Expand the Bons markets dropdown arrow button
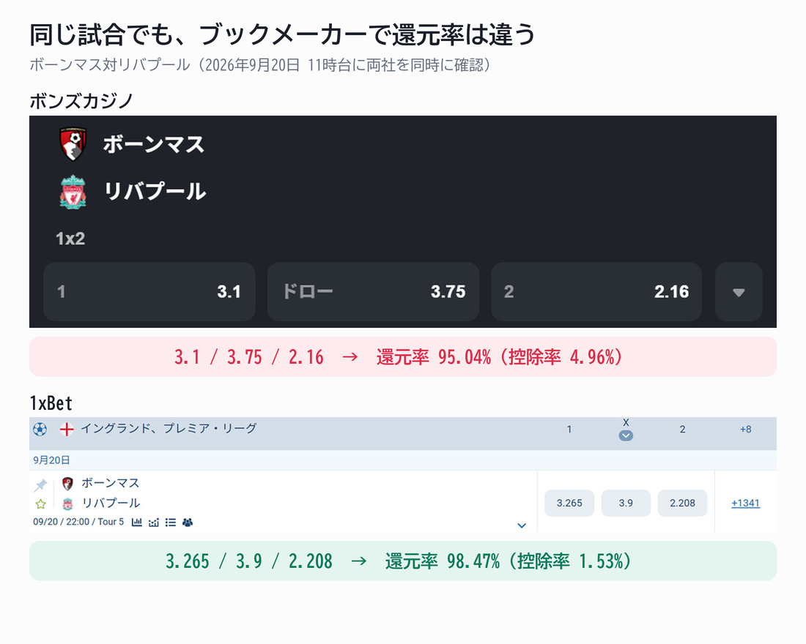806x644 pixels. tap(739, 292)
